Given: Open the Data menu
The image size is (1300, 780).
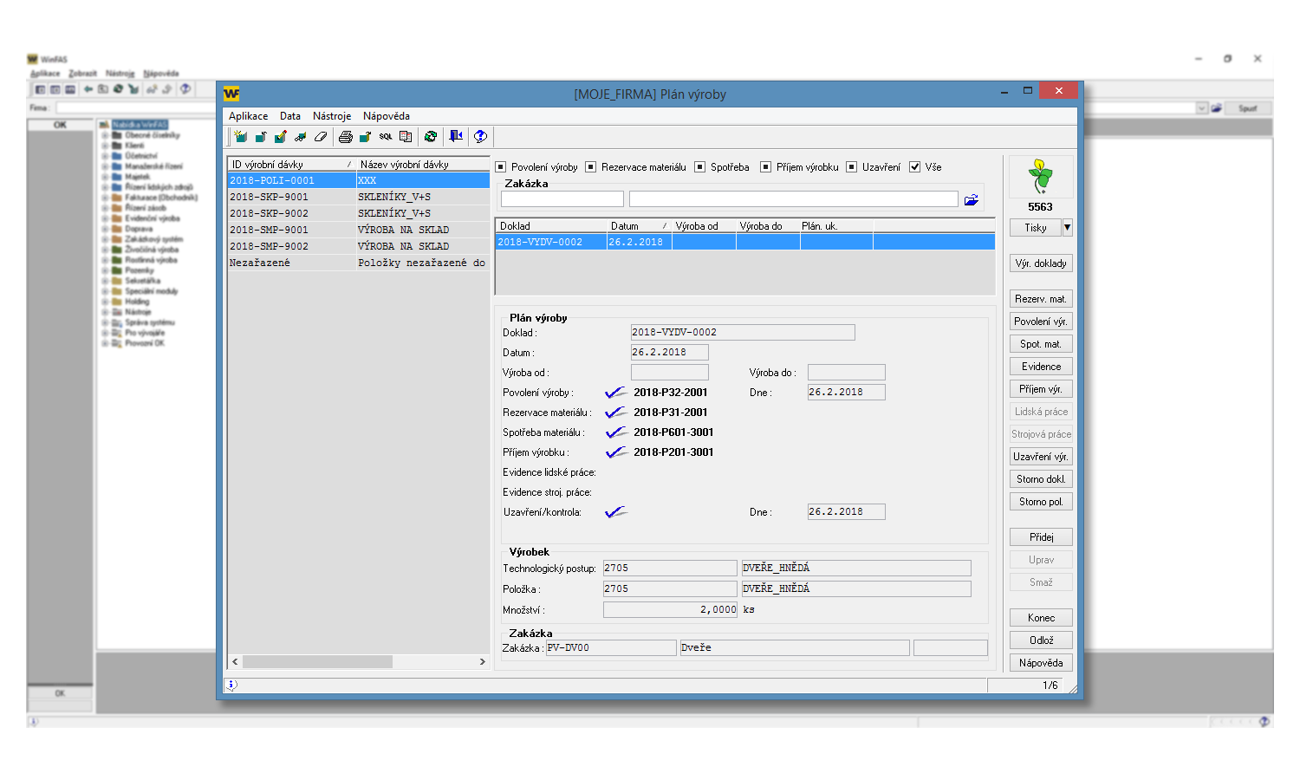Looking at the screenshot, I should [290, 116].
